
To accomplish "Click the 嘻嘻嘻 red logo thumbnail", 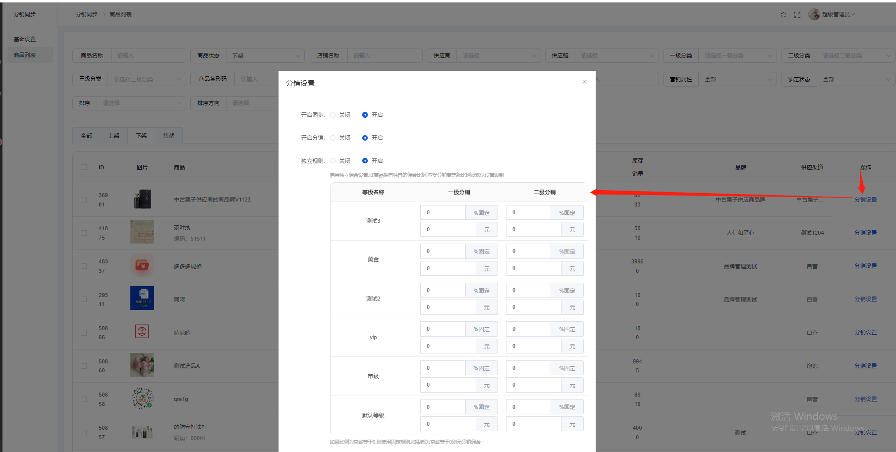I will click(142, 332).
